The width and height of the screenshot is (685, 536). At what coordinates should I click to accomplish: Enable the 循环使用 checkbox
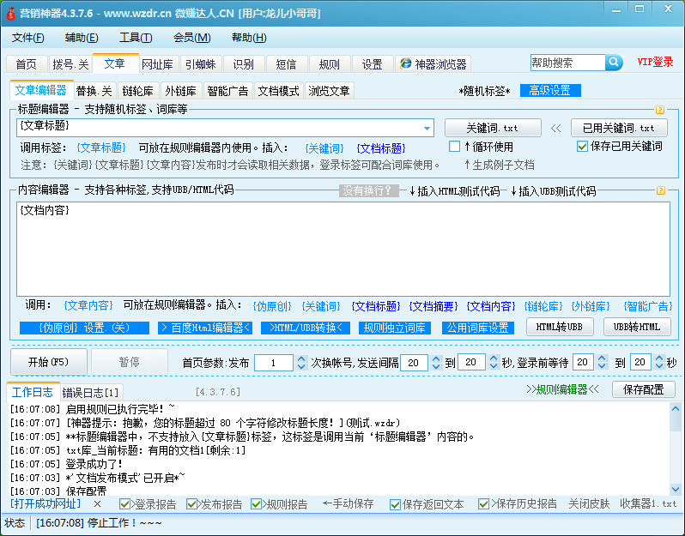pyautogui.click(x=455, y=147)
